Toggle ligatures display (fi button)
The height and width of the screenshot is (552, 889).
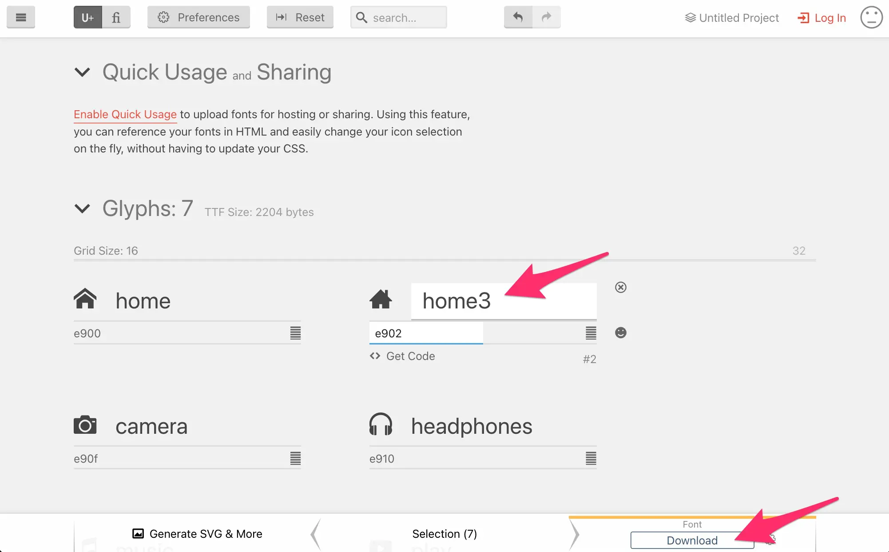(x=116, y=17)
